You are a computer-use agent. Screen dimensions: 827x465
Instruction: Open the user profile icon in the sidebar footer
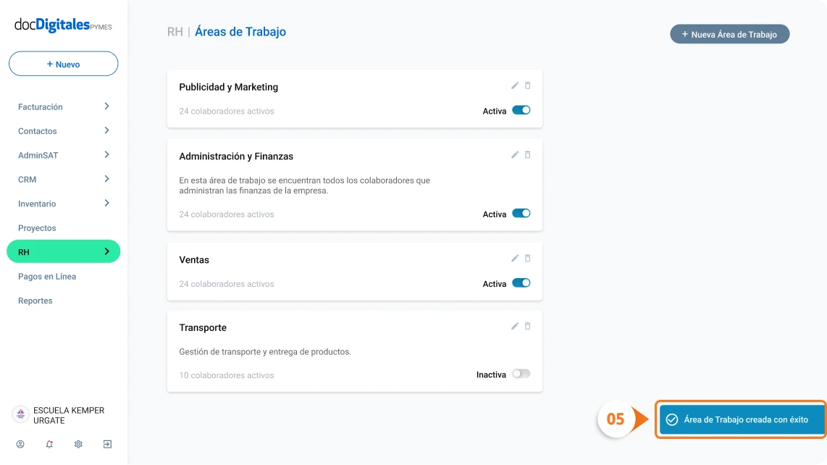pyautogui.click(x=20, y=444)
